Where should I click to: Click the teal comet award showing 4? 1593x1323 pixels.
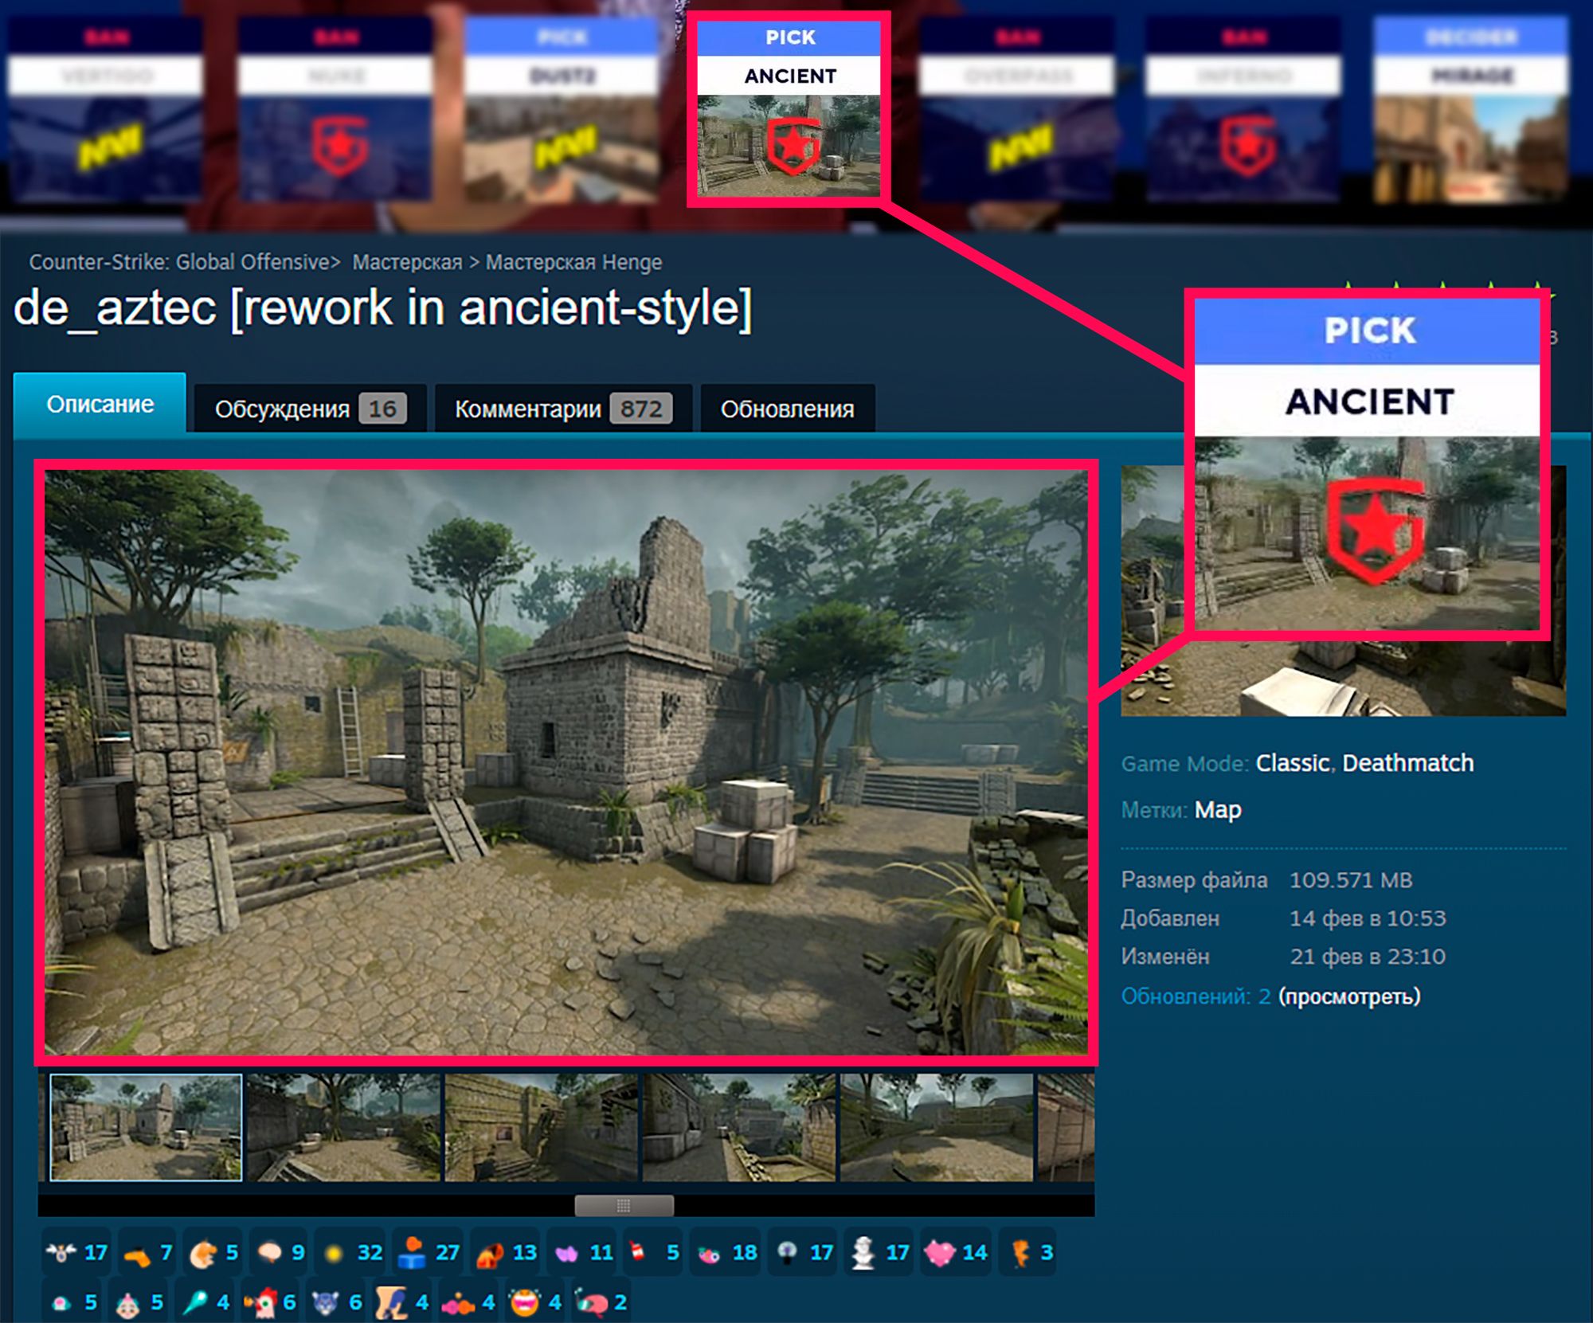pos(205,1302)
